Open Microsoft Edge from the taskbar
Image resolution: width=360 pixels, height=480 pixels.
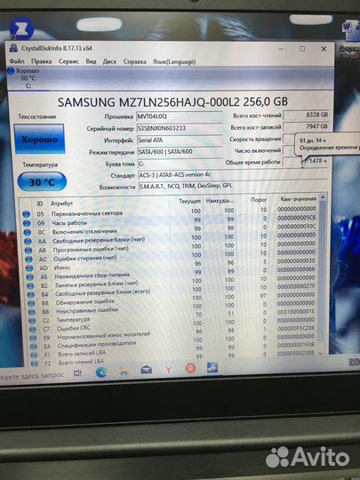point(101,372)
